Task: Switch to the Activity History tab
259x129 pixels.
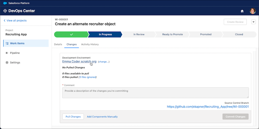Action: click(90, 45)
